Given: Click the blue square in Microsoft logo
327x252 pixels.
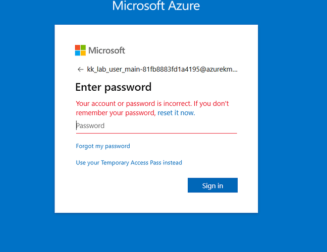Looking at the screenshot, I should (x=78, y=53).
